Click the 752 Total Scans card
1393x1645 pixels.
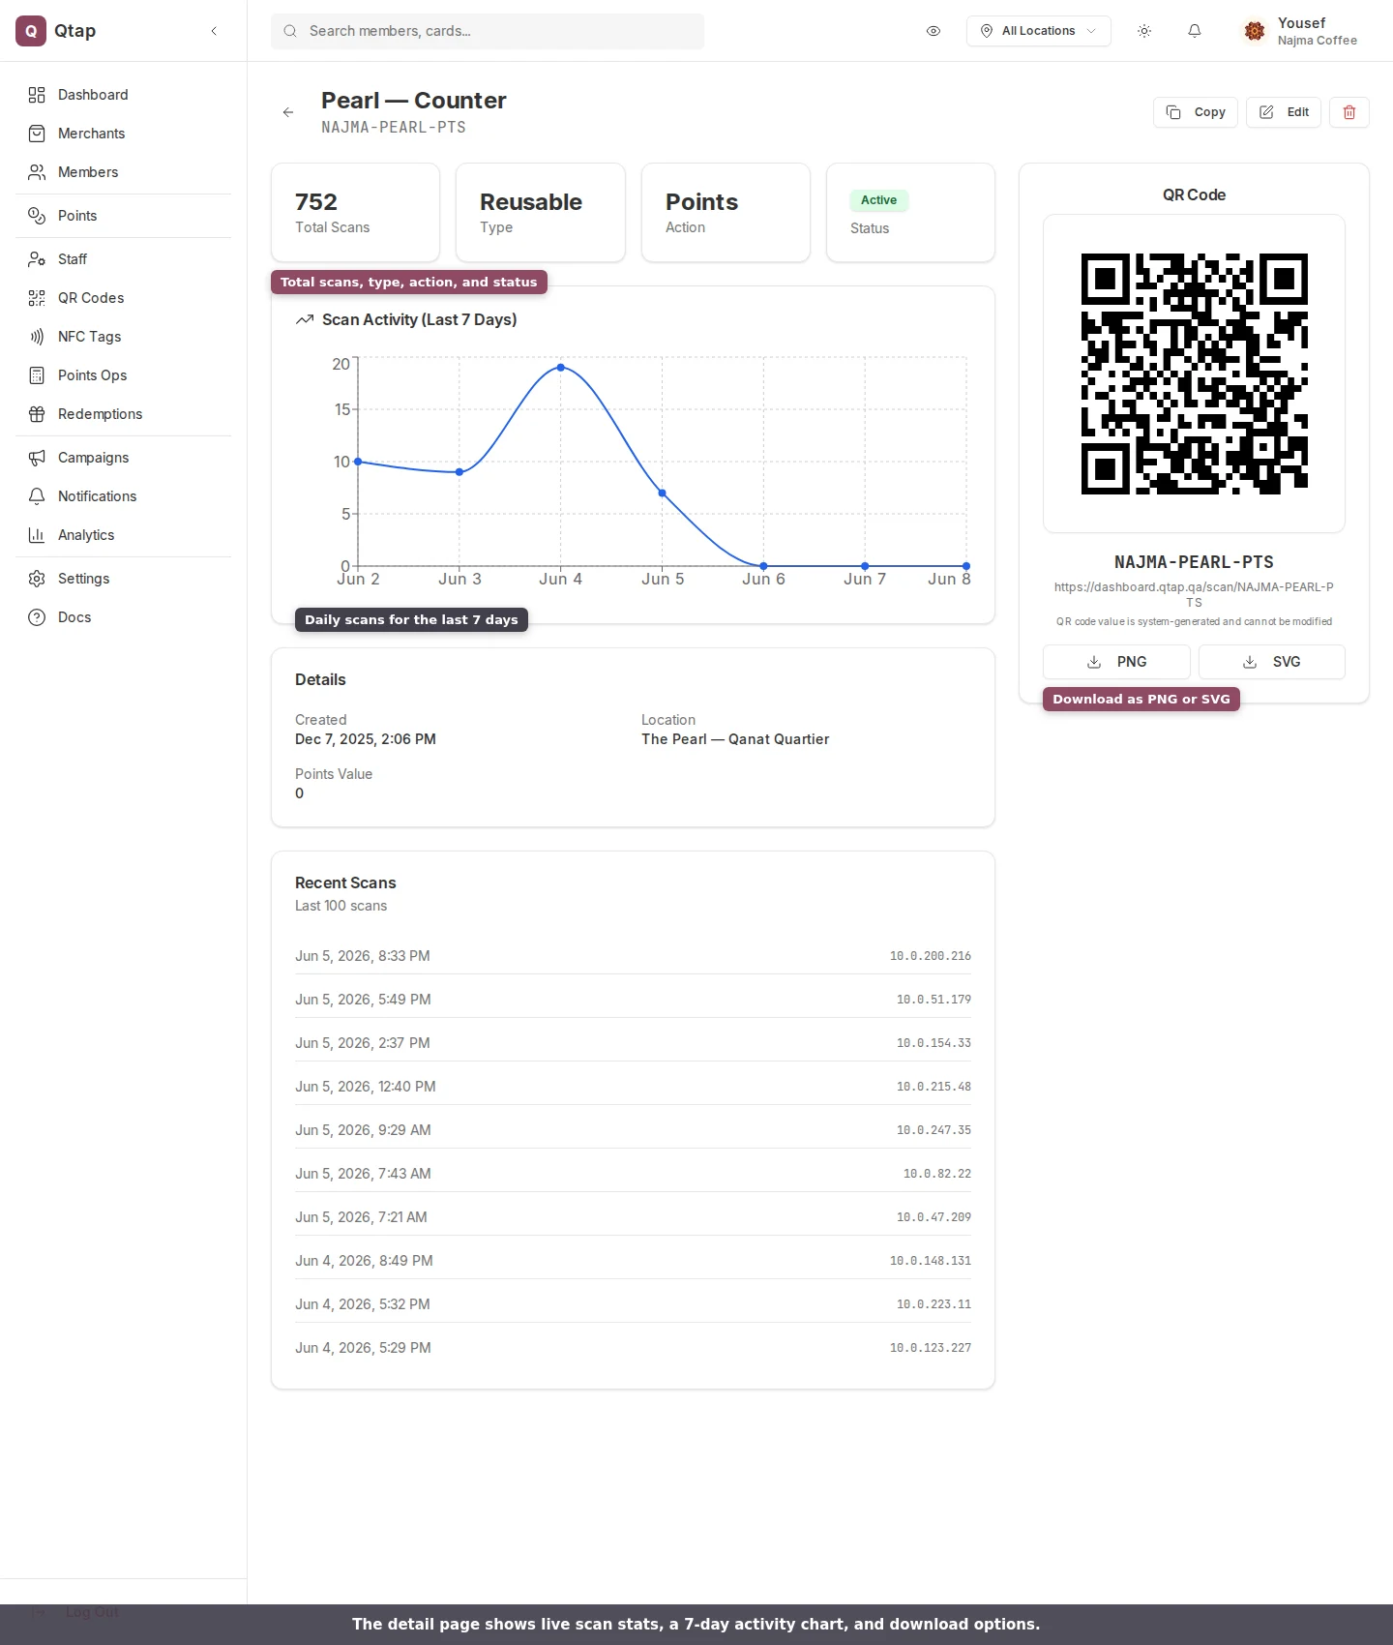click(x=355, y=212)
